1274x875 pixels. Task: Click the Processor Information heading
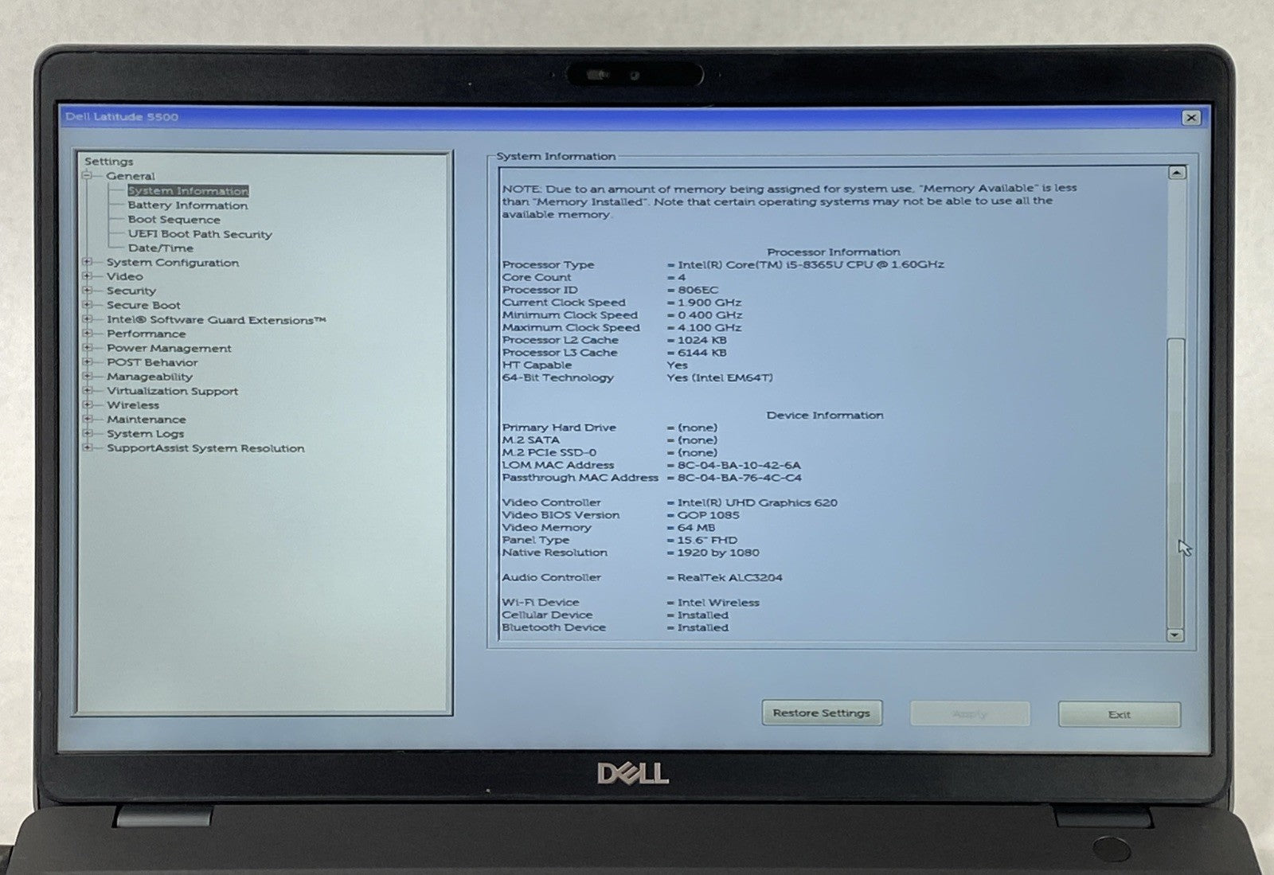[834, 252]
